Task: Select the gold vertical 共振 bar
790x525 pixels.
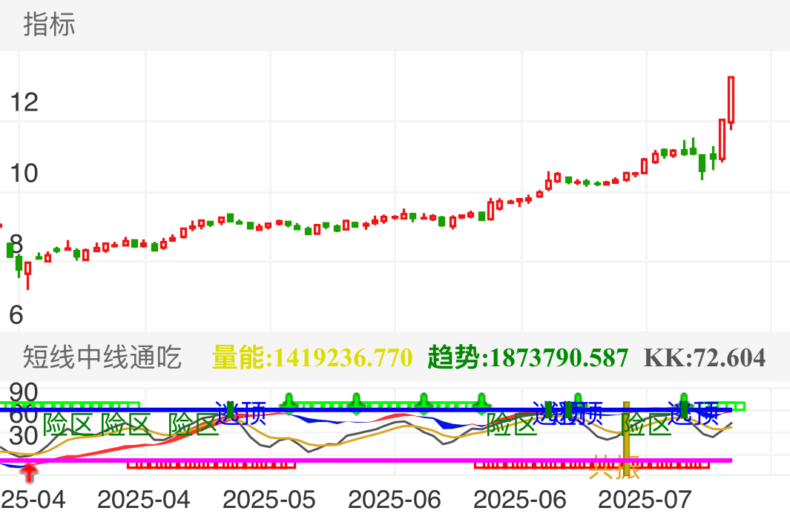Action: point(627,437)
